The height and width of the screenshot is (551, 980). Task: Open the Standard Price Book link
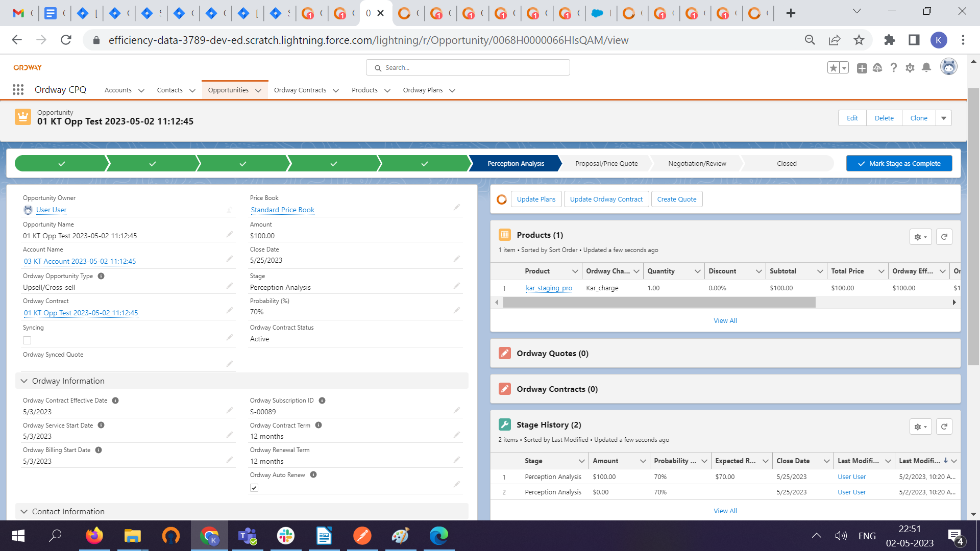(282, 210)
